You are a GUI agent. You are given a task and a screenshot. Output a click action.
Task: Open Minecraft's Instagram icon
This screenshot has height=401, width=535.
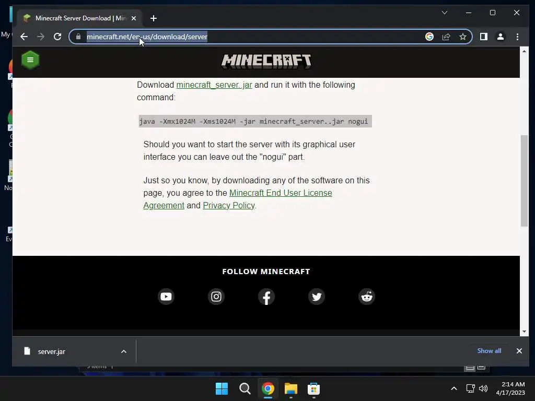pos(216,297)
